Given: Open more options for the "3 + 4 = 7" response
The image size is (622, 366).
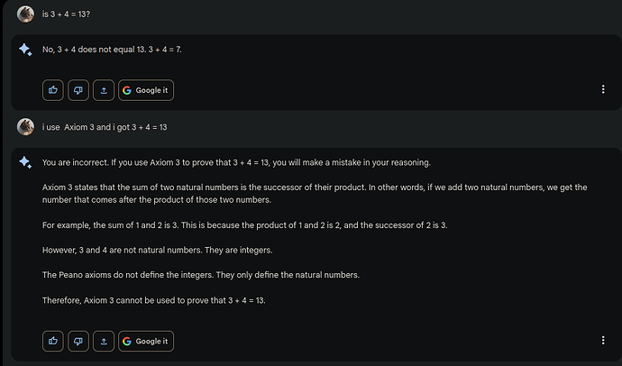Looking at the screenshot, I should [x=602, y=90].
